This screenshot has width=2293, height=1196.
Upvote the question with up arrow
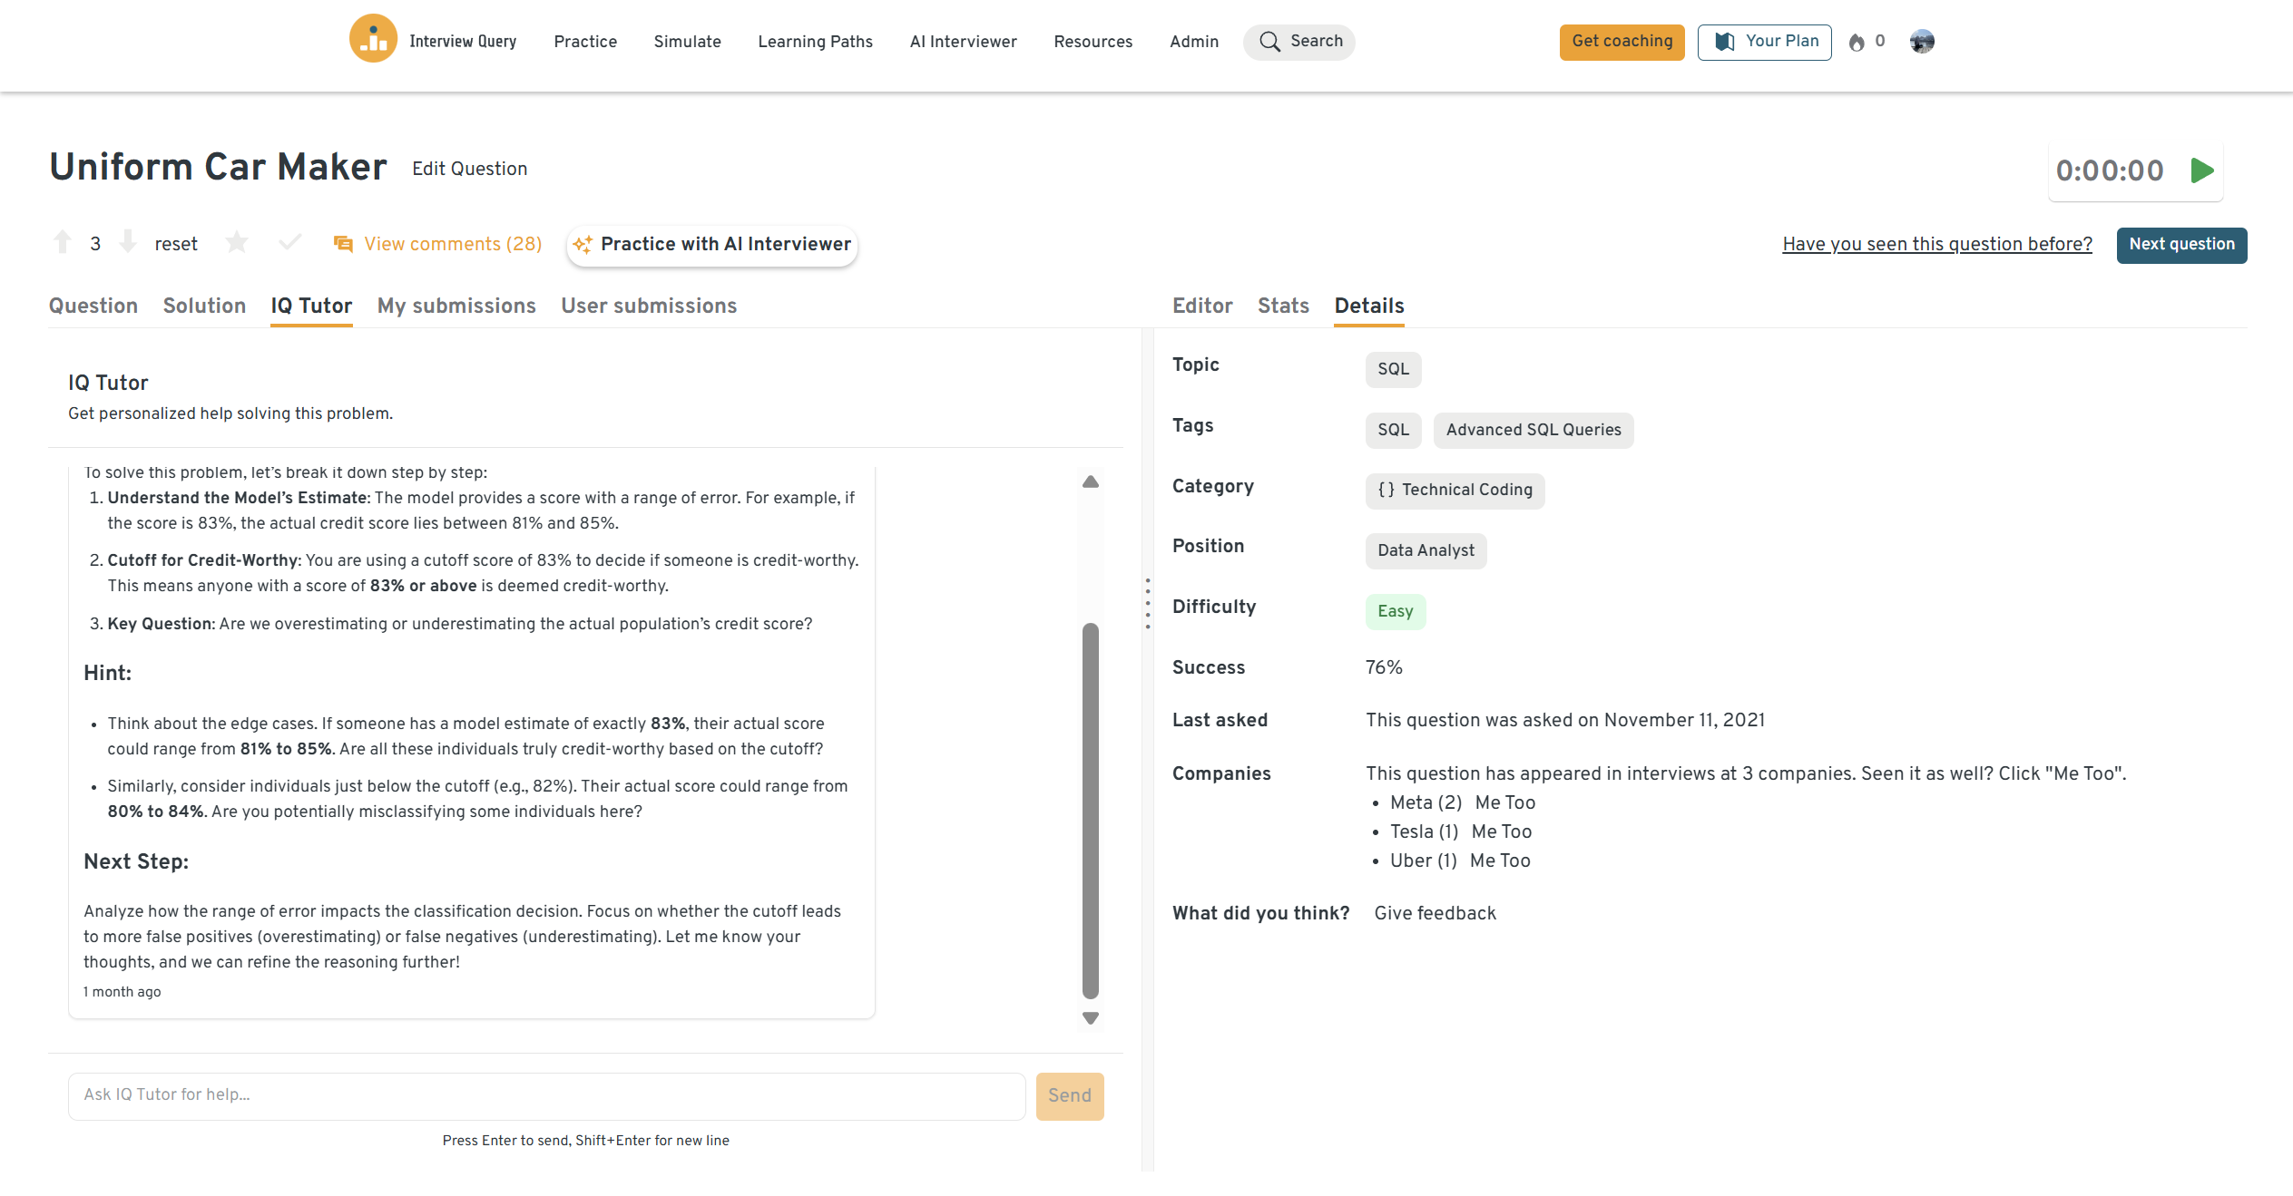click(x=63, y=242)
